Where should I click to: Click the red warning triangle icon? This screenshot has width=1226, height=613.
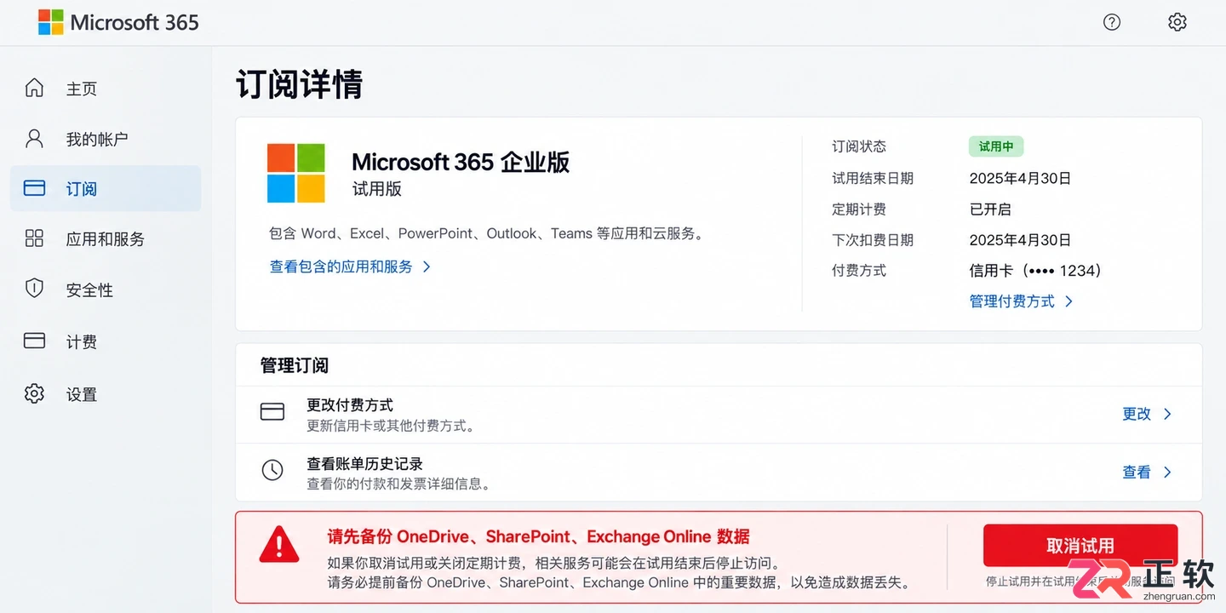click(x=279, y=544)
